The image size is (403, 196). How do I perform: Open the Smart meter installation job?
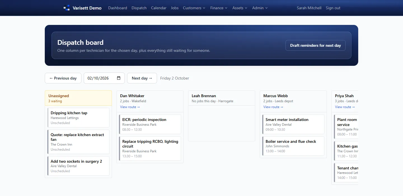point(293,124)
